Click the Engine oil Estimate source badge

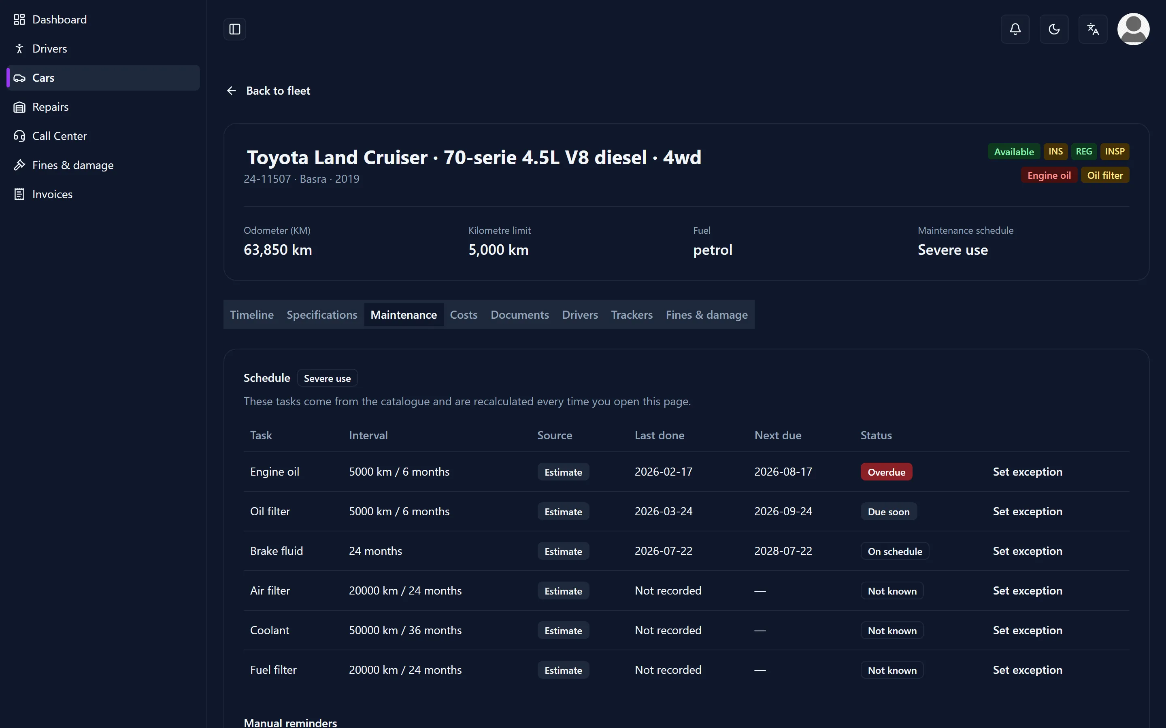pos(563,472)
